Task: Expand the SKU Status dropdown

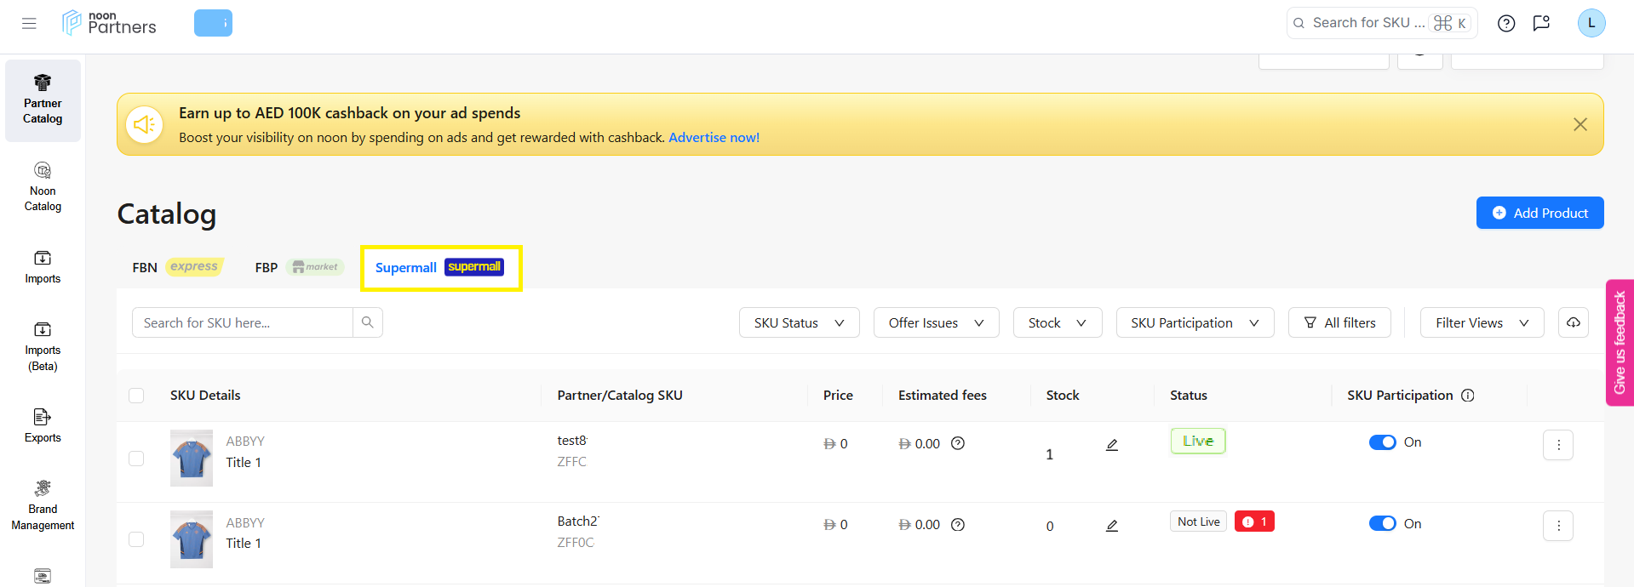Action: pos(800,322)
